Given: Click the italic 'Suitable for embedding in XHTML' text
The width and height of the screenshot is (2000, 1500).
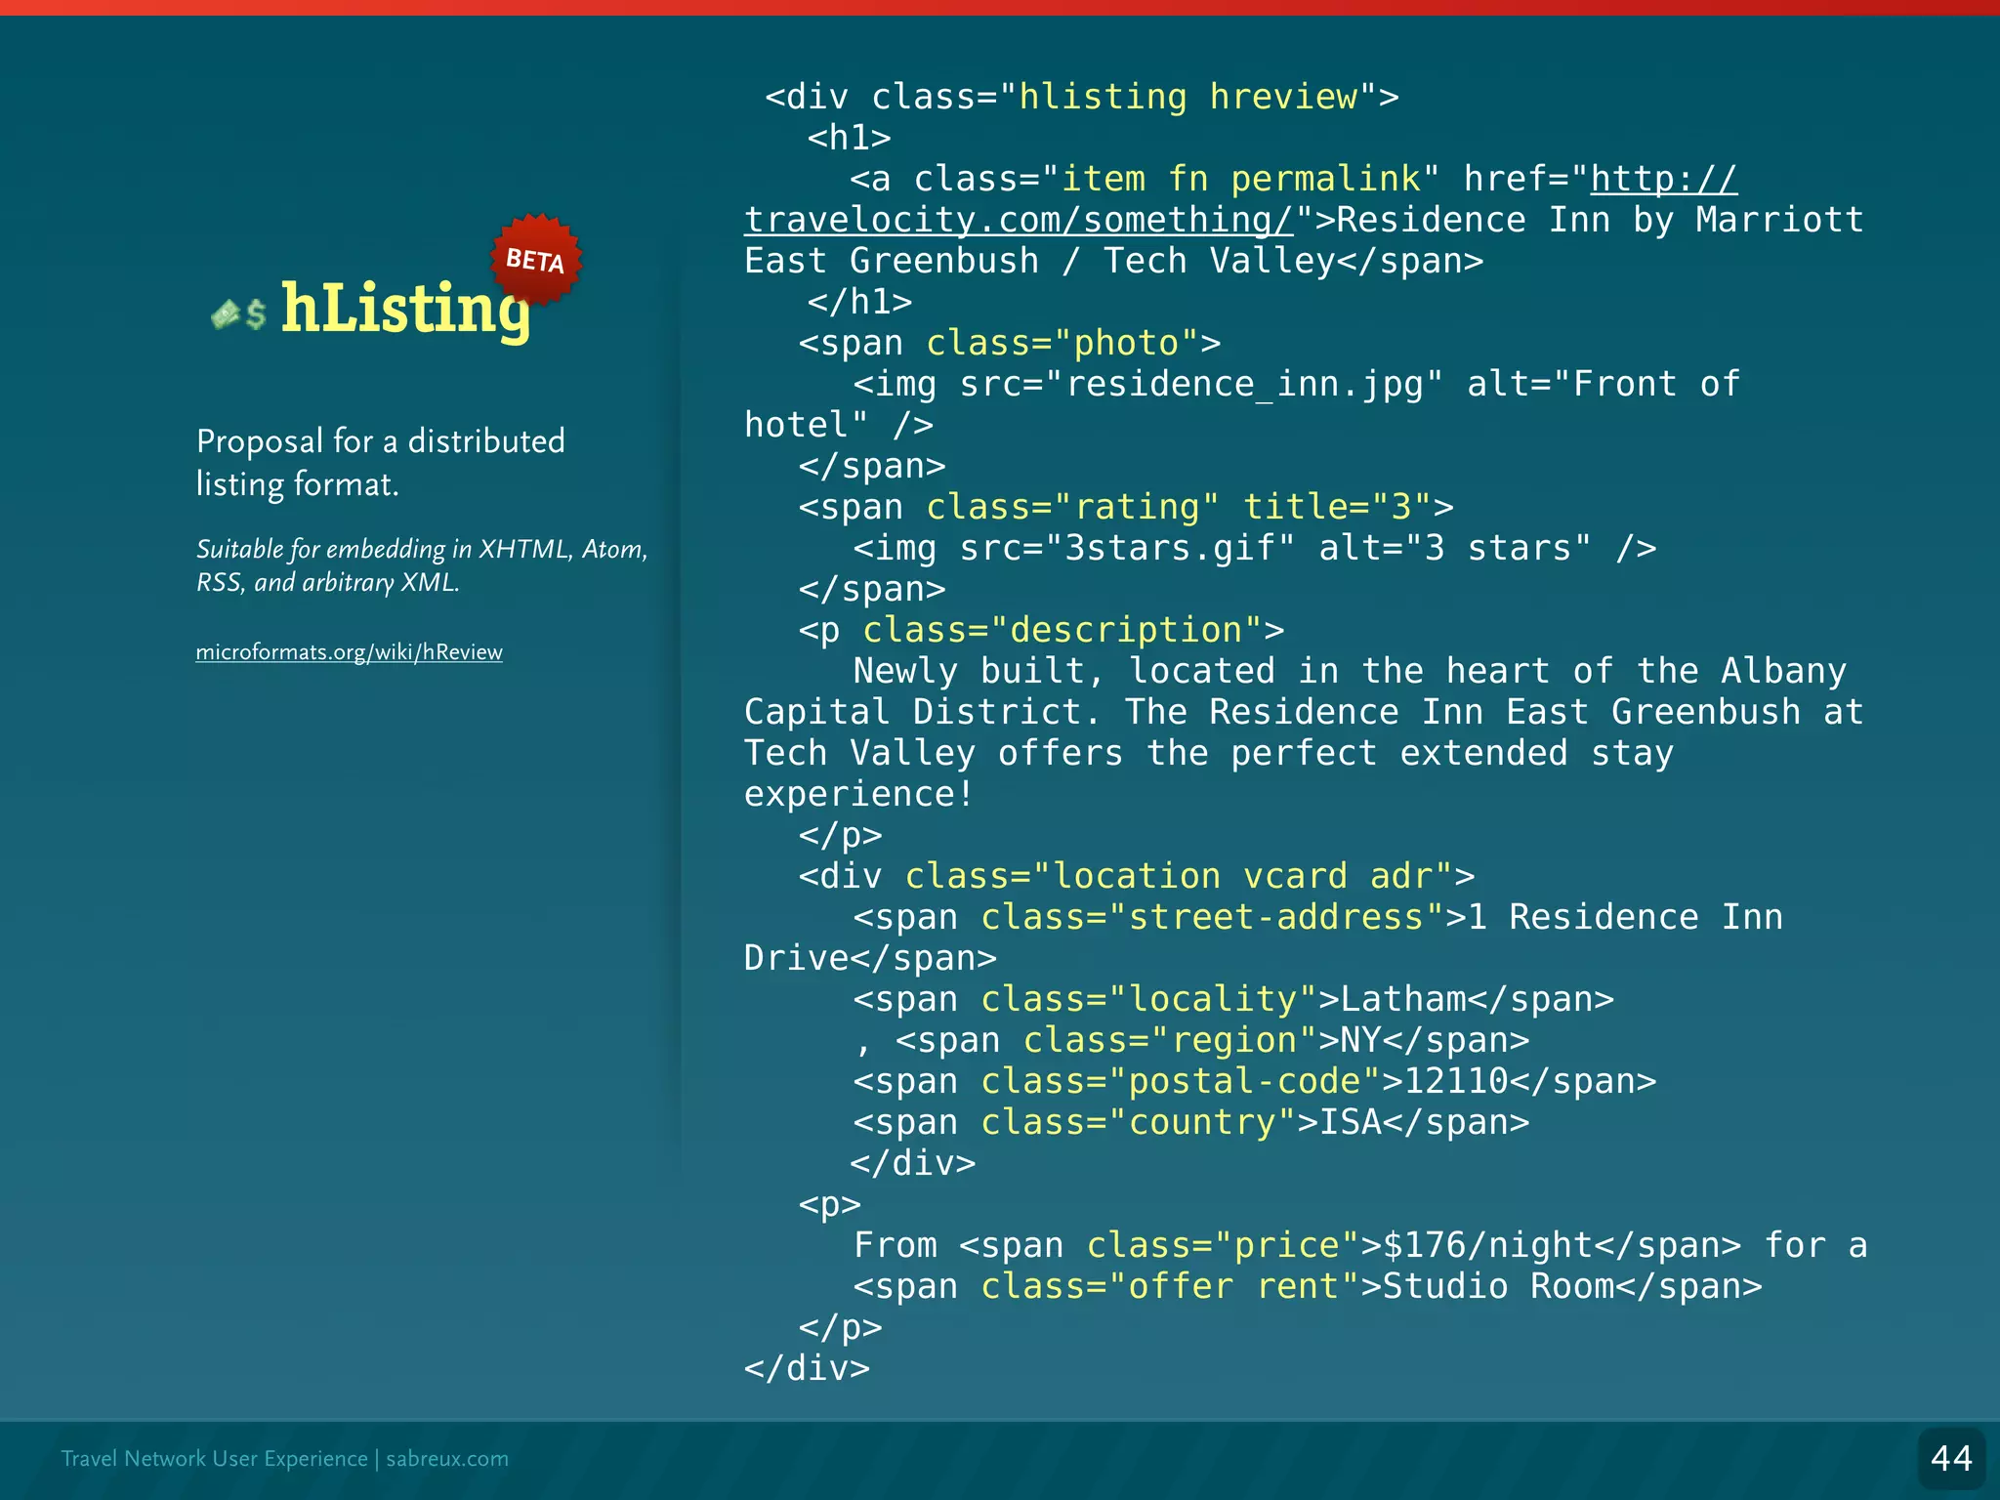Looking at the screenshot, I should 422,565.
